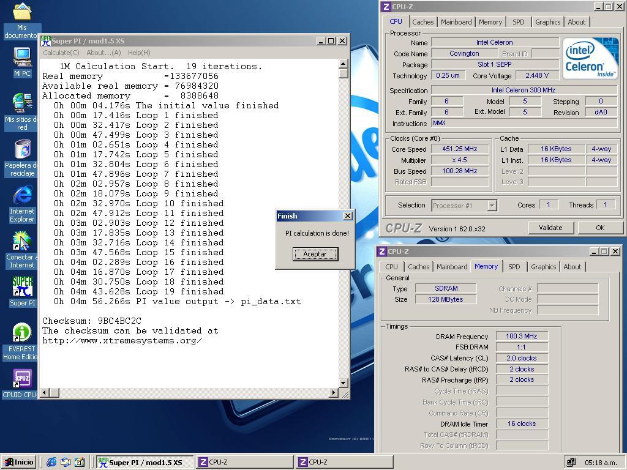Click xtremesystems.org URL text in Super PI
Image resolution: width=627 pixels, height=470 pixels.
click(122, 341)
